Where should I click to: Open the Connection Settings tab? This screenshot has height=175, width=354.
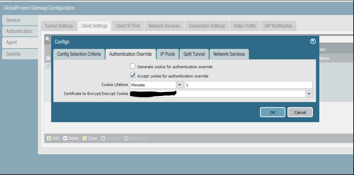207,26
